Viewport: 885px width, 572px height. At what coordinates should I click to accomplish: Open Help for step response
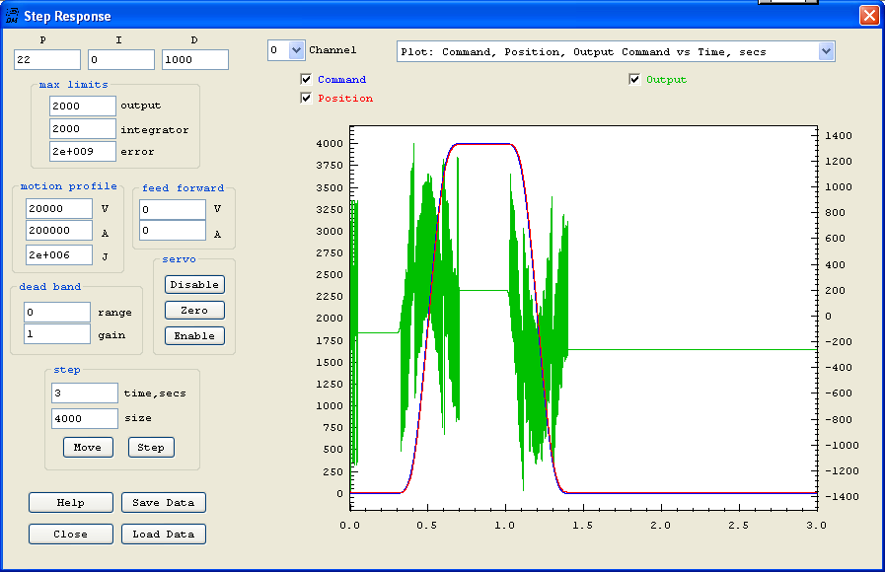(x=71, y=503)
